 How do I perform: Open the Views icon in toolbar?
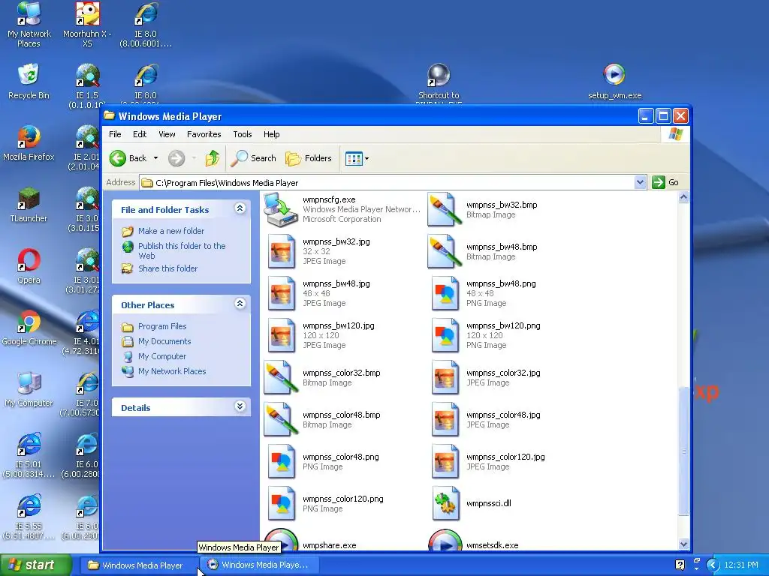click(354, 158)
